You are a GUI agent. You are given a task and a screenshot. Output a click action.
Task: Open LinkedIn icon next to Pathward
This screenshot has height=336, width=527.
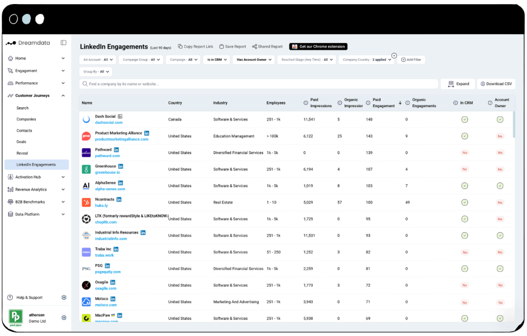point(116,149)
